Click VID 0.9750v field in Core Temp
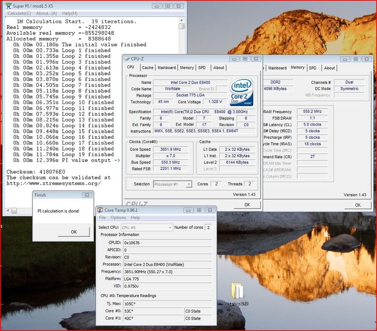The height and width of the screenshot is (331, 377). 168,286
